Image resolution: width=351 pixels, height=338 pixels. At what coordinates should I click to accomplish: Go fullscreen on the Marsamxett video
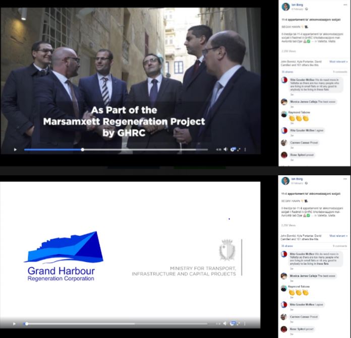(x=239, y=149)
